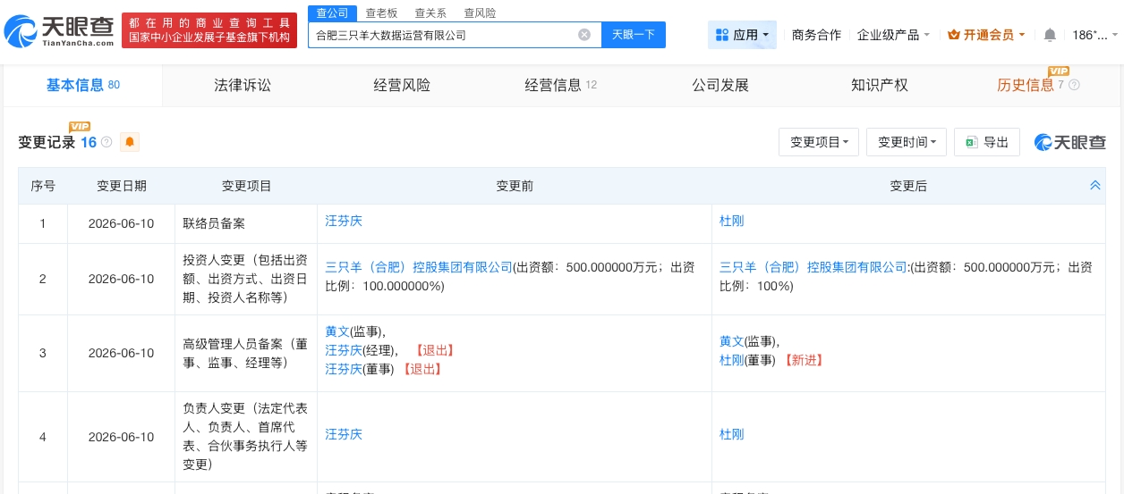Click the help icon next to 变更记录 16
This screenshot has height=494, width=1124.
click(x=106, y=142)
